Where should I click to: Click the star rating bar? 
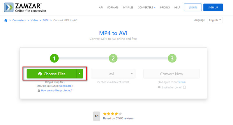(x=112, y=114)
